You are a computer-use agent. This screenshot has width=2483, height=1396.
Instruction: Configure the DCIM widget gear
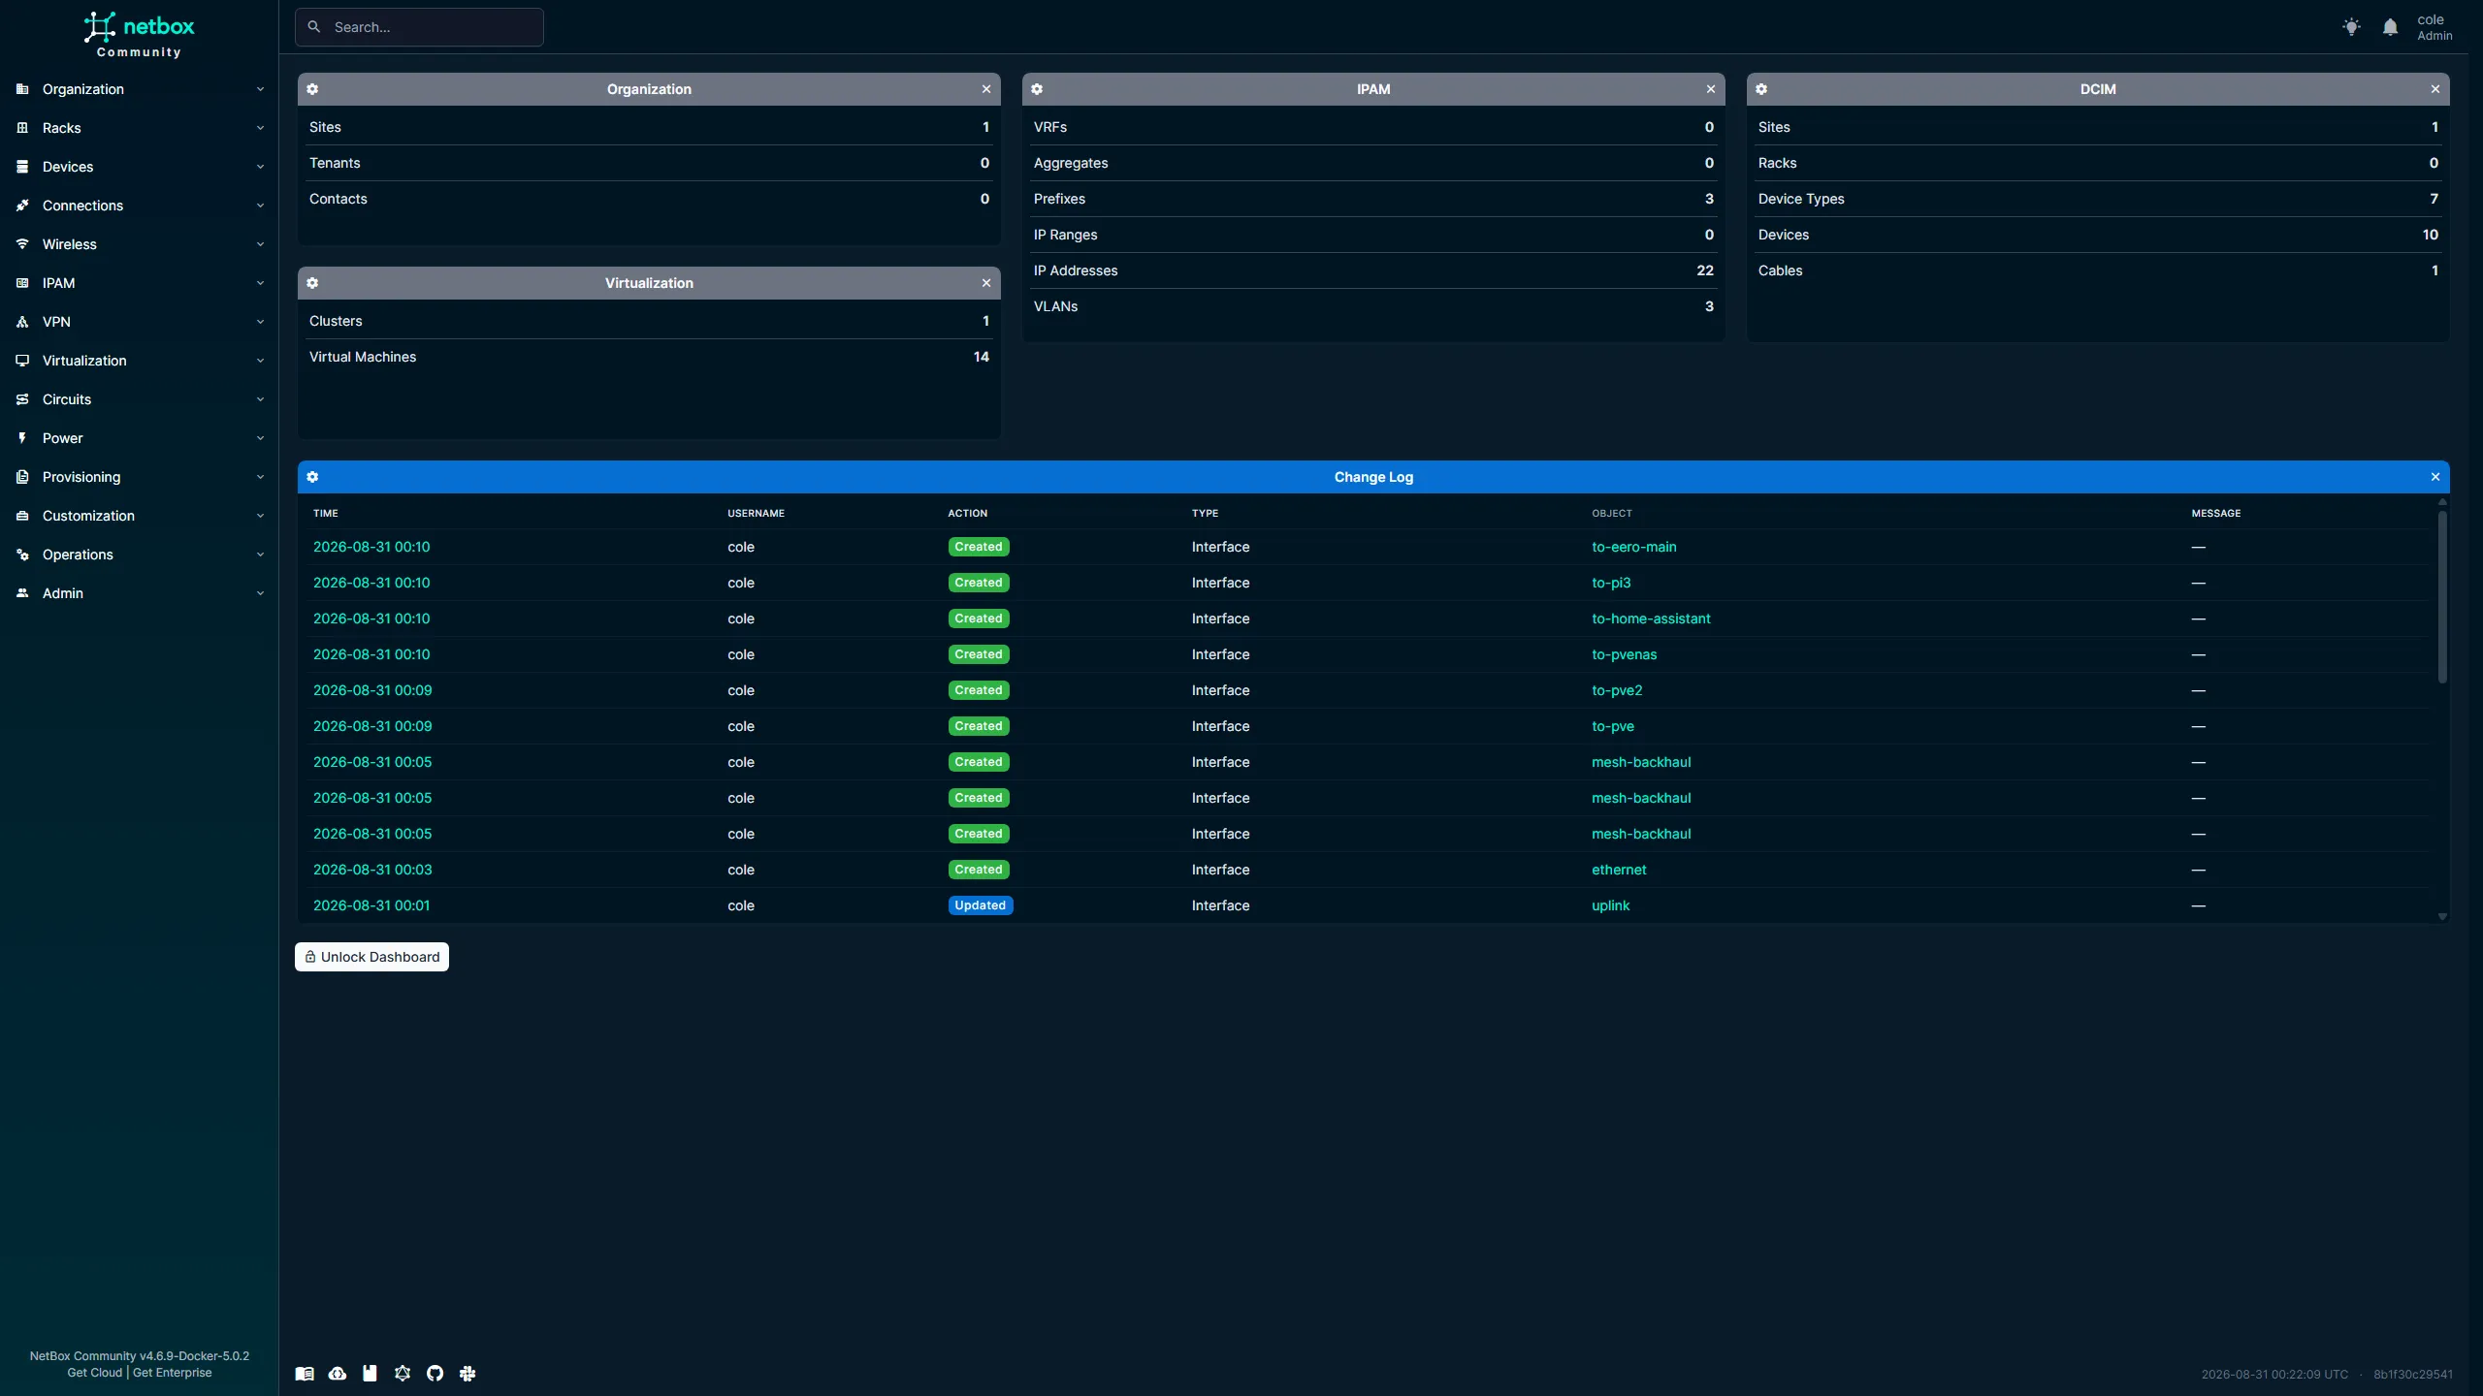tap(1761, 89)
